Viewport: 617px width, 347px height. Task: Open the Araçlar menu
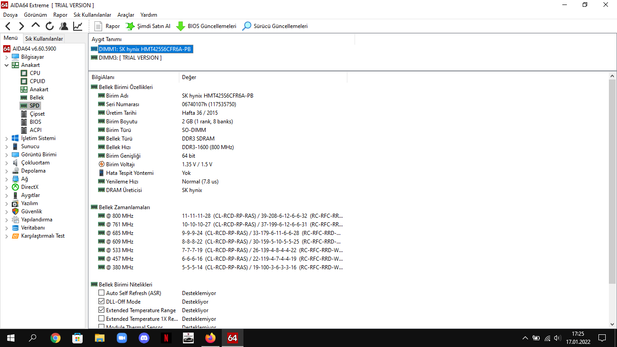tap(126, 15)
